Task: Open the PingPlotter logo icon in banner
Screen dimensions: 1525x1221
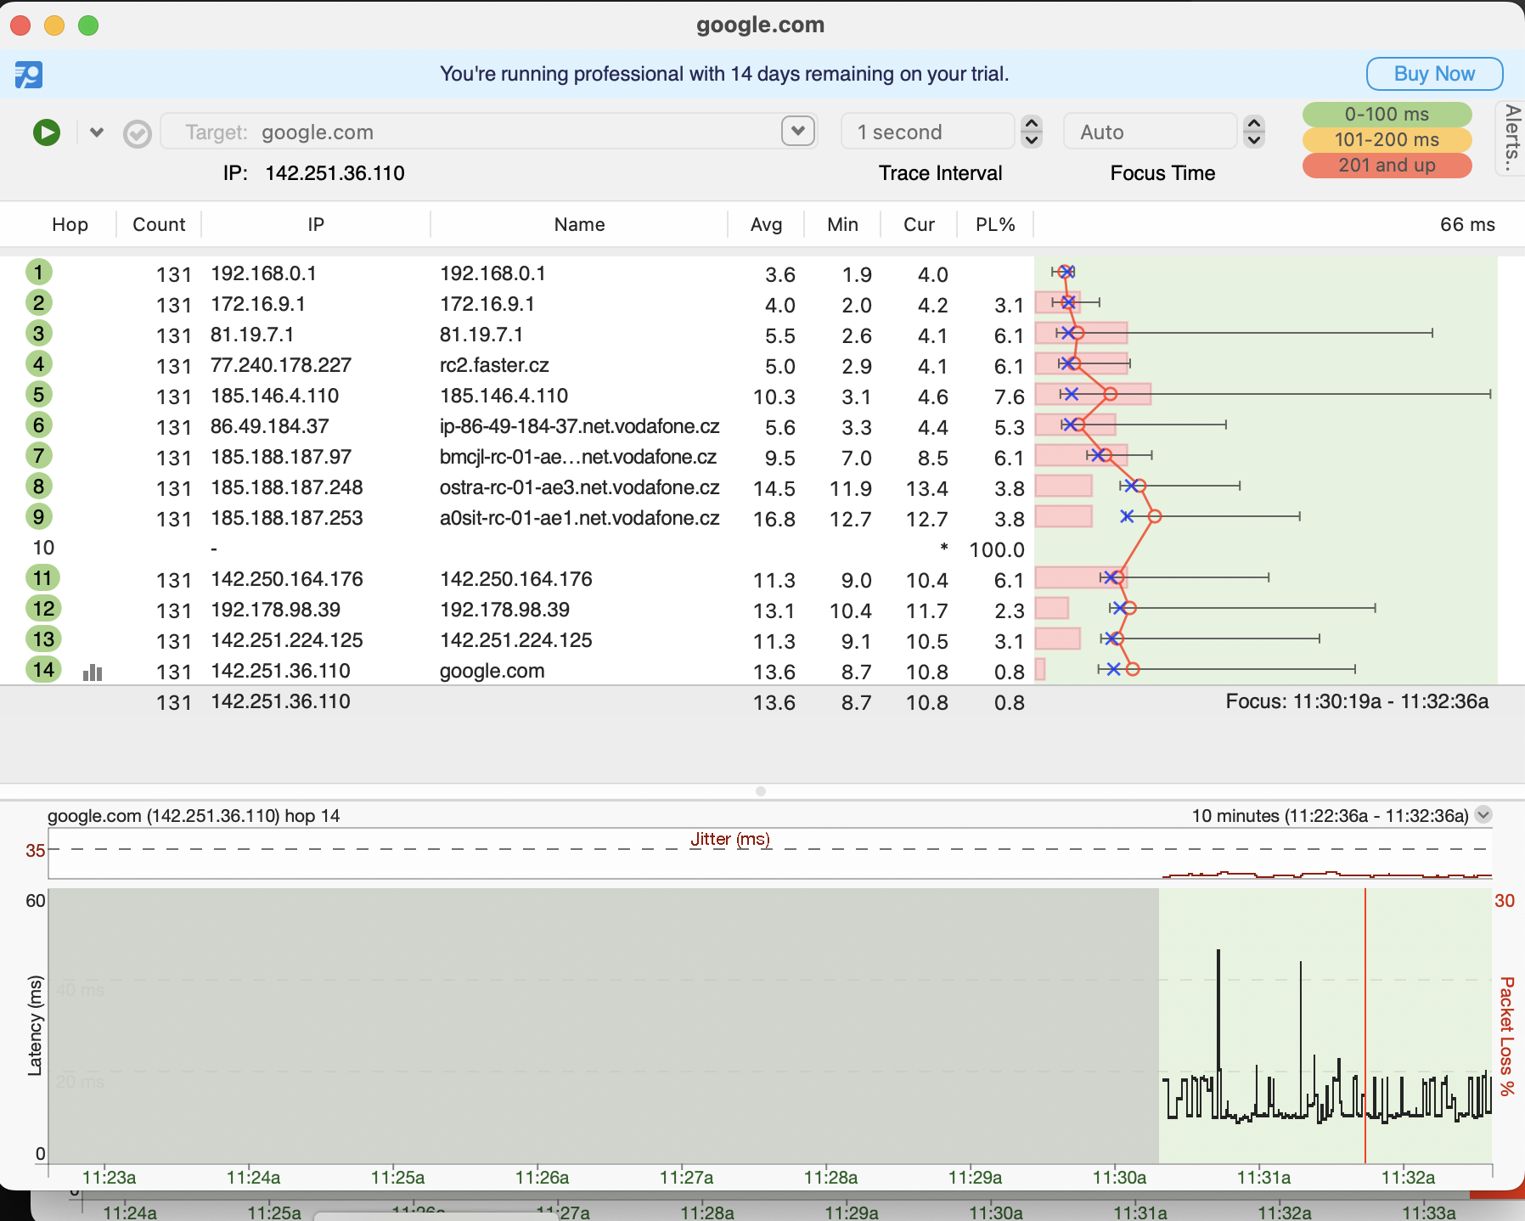Action: [29, 75]
